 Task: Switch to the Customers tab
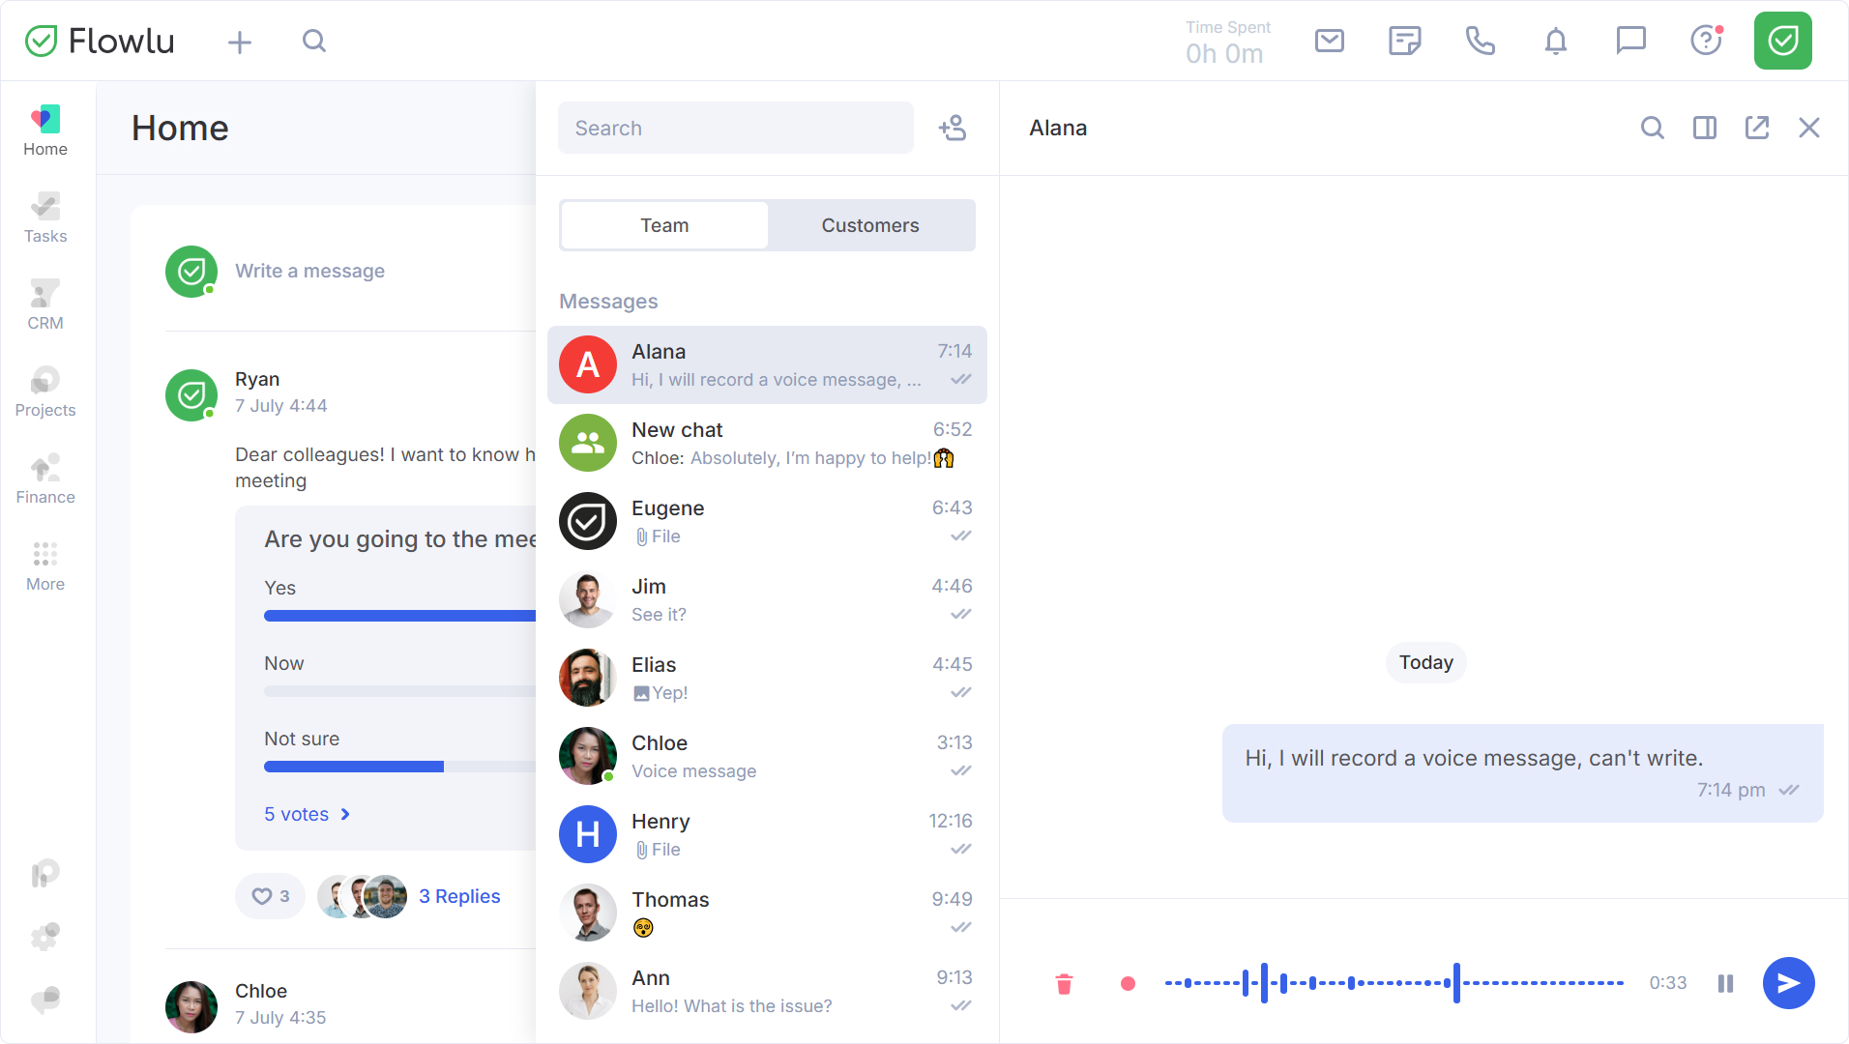click(x=870, y=225)
